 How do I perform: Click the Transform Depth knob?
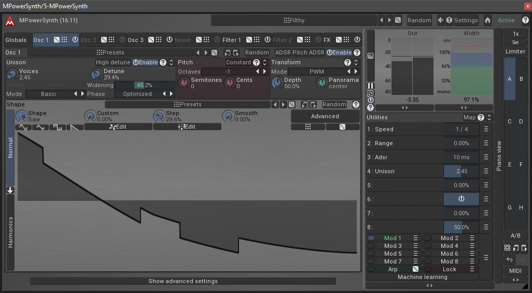pos(277,83)
